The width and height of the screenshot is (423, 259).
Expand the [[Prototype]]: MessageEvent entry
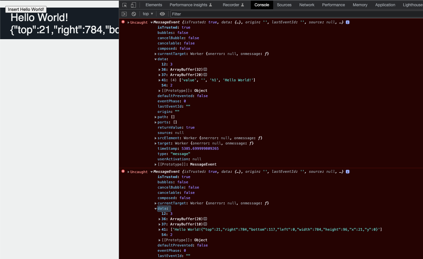coord(156,165)
